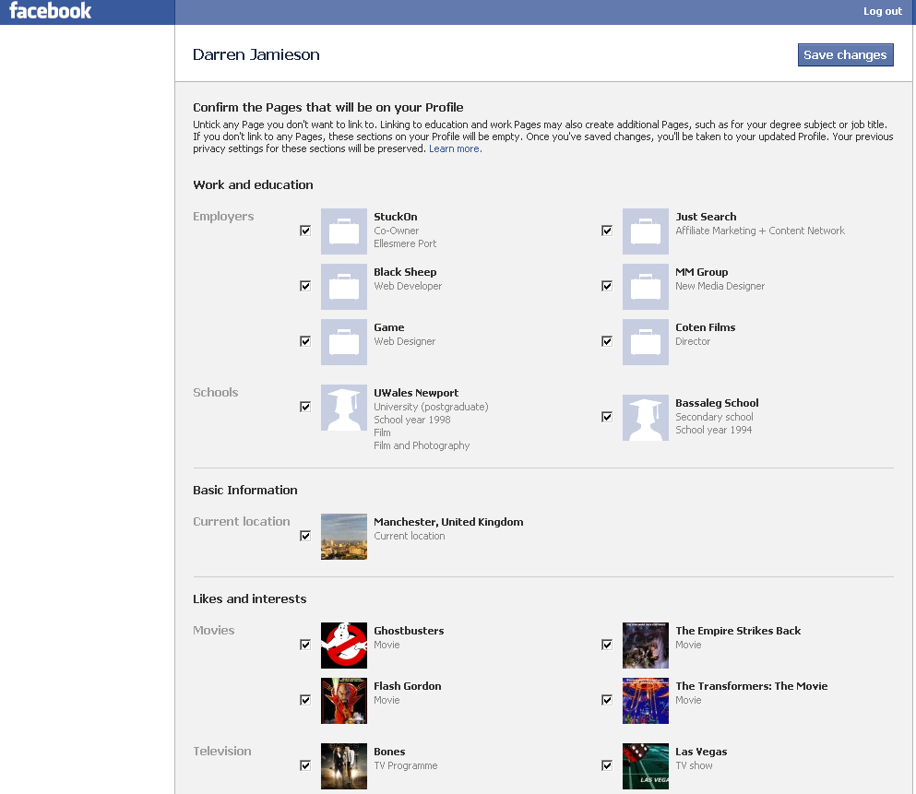Uncheck The Transformers: The Movie checkbox
Image resolution: width=916 pixels, height=794 pixels.
(x=607, y=700)
